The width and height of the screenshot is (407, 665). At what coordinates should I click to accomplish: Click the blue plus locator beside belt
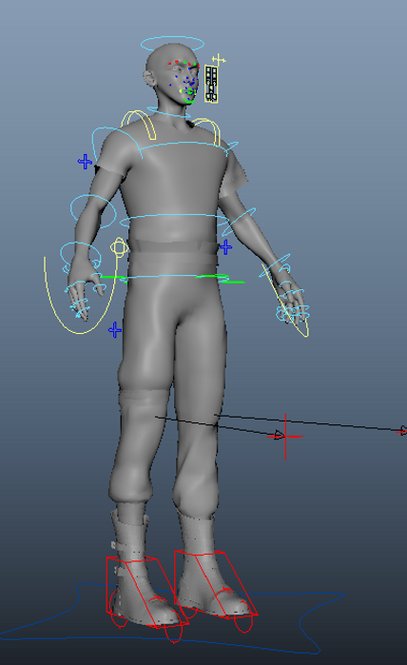pos(225,246)
